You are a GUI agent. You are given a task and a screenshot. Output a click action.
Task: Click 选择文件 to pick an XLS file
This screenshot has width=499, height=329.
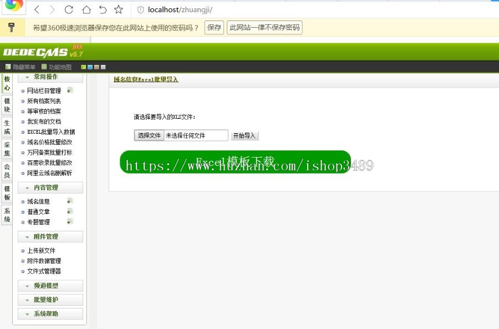(x=149, y=135)
